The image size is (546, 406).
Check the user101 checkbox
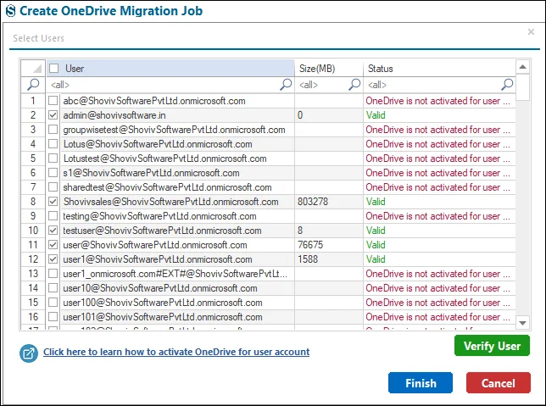pyautogui.click(x=53, y=317)
